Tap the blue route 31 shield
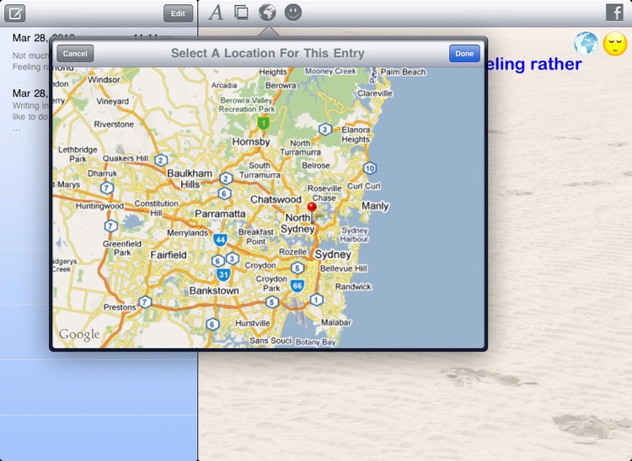The height and width of the screenshot is (461, 632). pyautogui.click(x=223, y=275)
